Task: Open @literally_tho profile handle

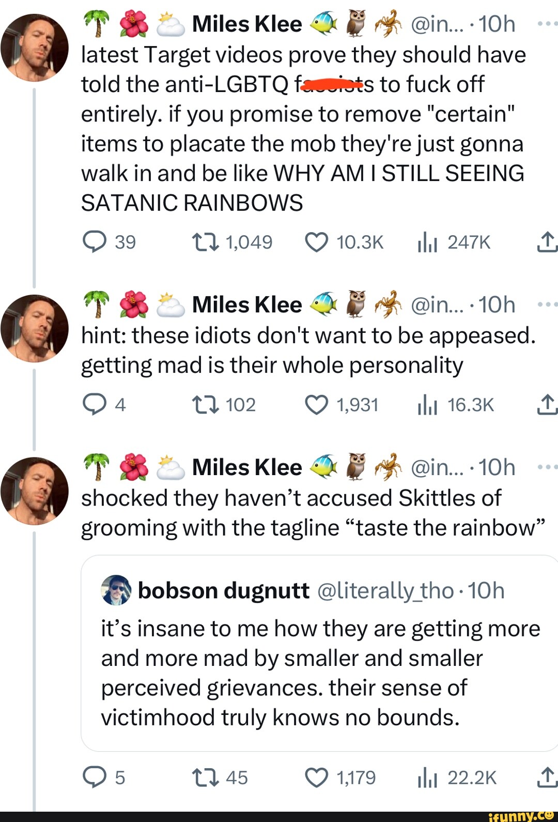Action: pos(385,590)
